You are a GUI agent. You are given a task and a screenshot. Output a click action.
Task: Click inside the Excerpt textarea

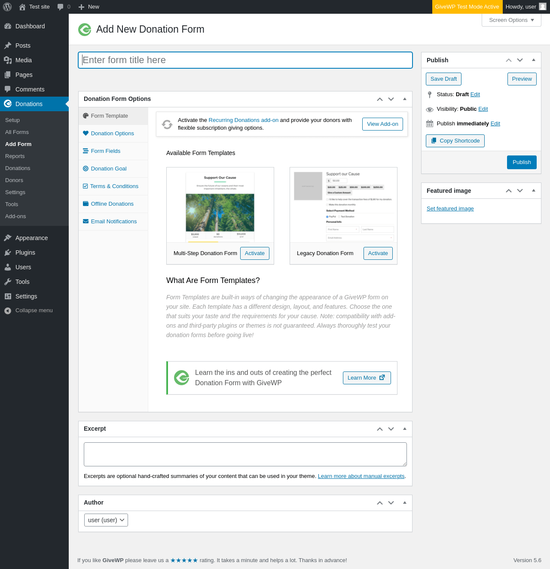pyautogui.click(x=245, y=454)
